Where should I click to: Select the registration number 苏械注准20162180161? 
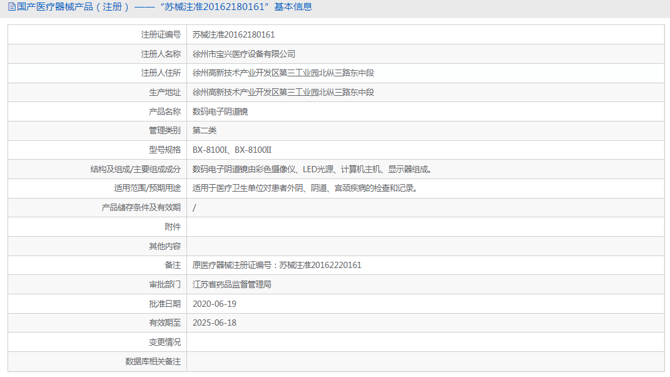[233, 34]
